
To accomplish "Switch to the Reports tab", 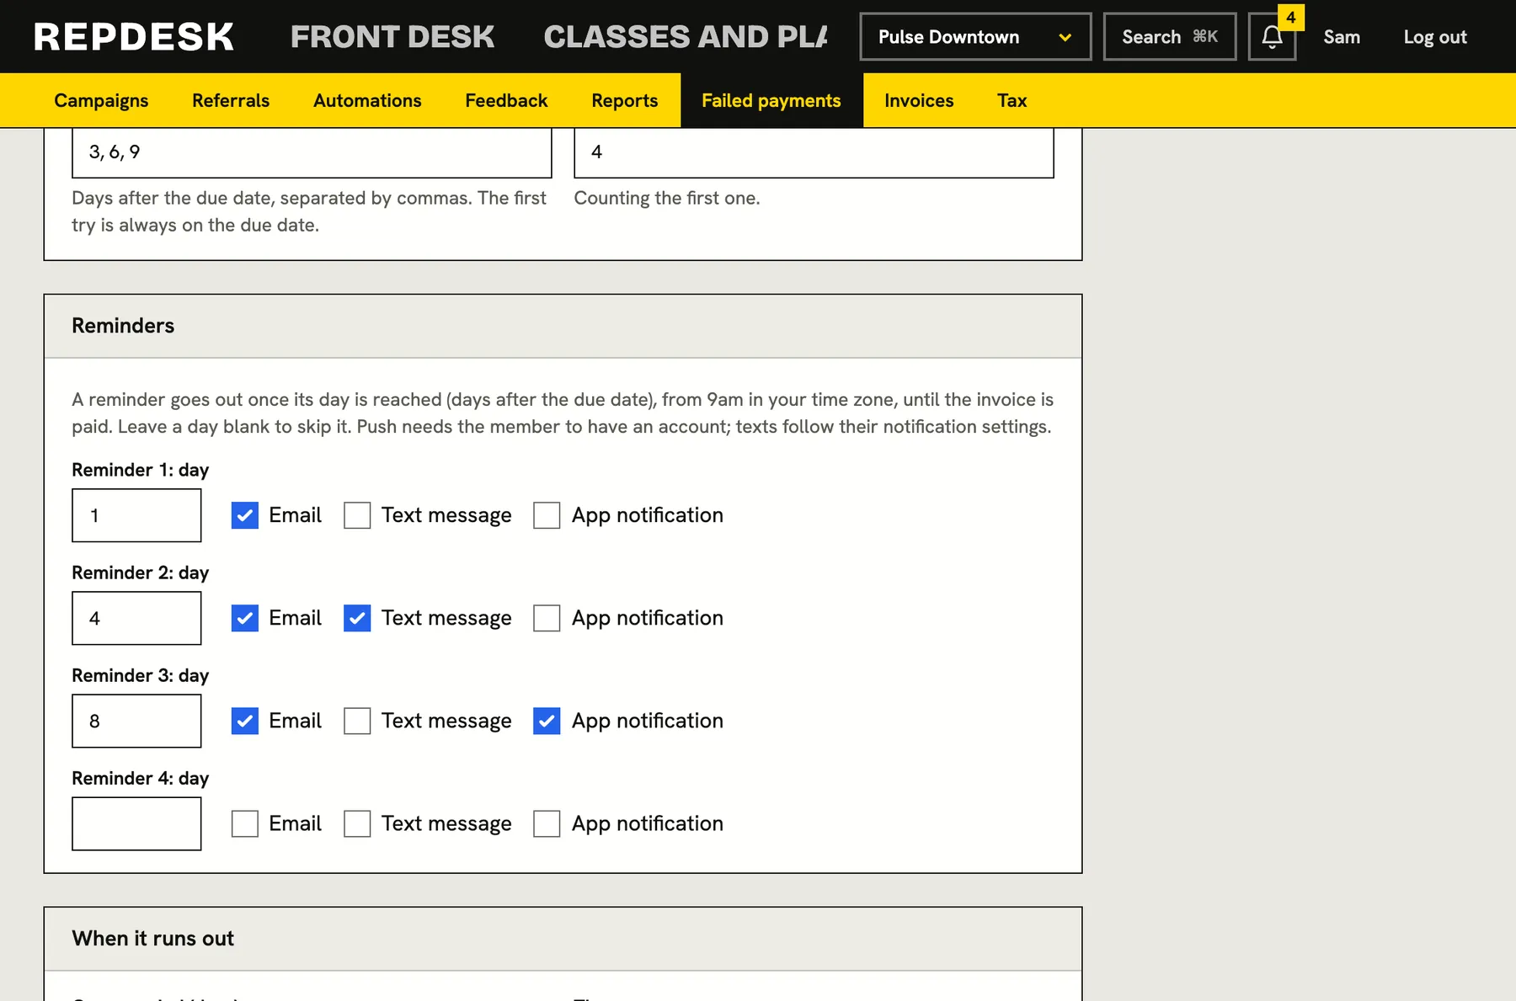I will (x=625, y=100).
